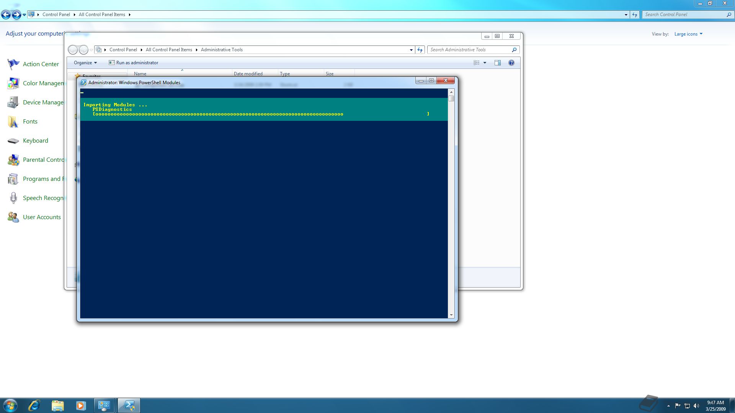The image size is (735, 413).
Task: Open Windows Explorer taskbar icon
Action: point(57,405)
